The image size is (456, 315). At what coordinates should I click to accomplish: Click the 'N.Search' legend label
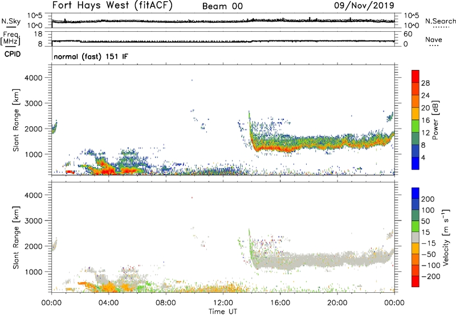[440, 21]
